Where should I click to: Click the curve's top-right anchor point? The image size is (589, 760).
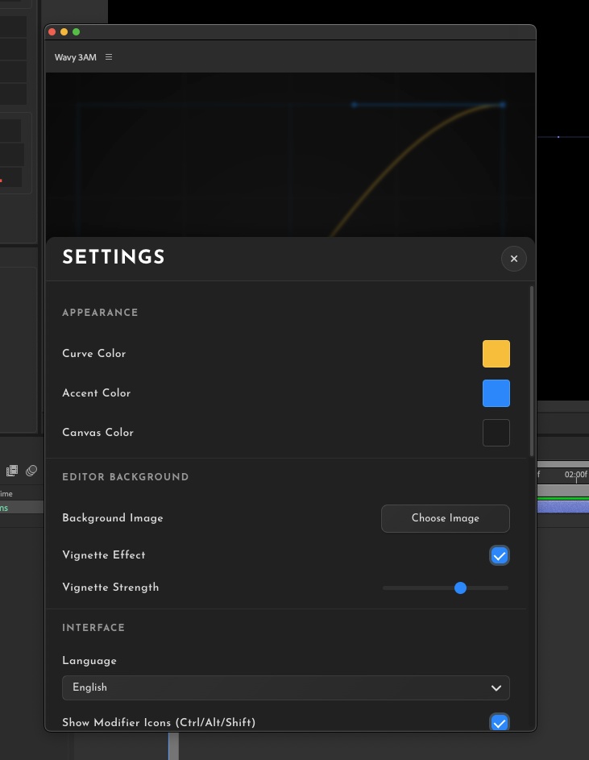[503, 104]
